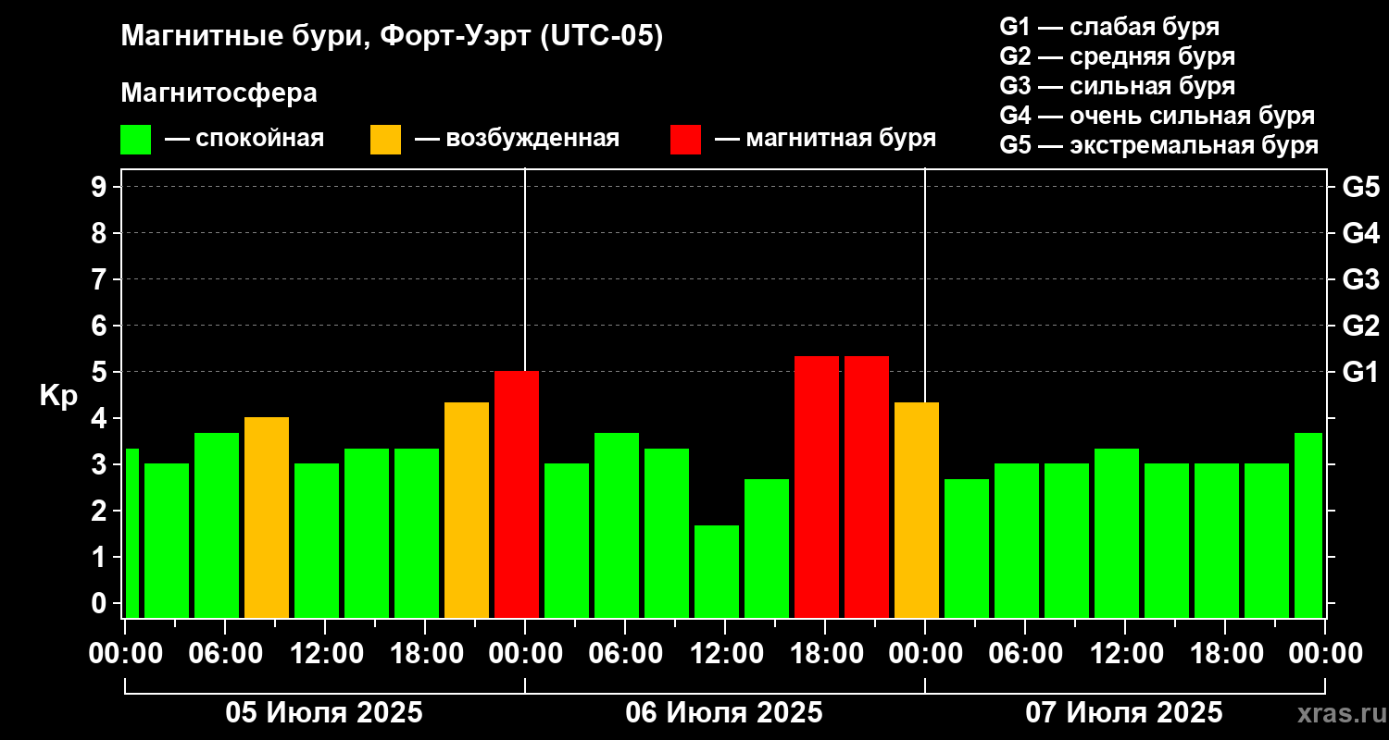Image resolution: width=1389 pixels, height=740 pixels.
Task: Click the red 'магнитная буря' legend swatch
Action: (x=685, y=140)
